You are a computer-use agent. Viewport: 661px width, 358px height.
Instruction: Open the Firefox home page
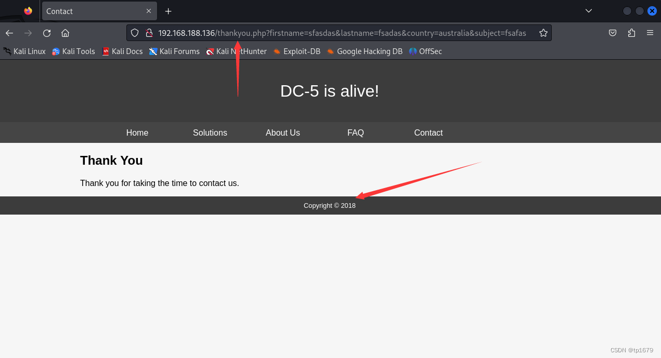click(66, 33)
